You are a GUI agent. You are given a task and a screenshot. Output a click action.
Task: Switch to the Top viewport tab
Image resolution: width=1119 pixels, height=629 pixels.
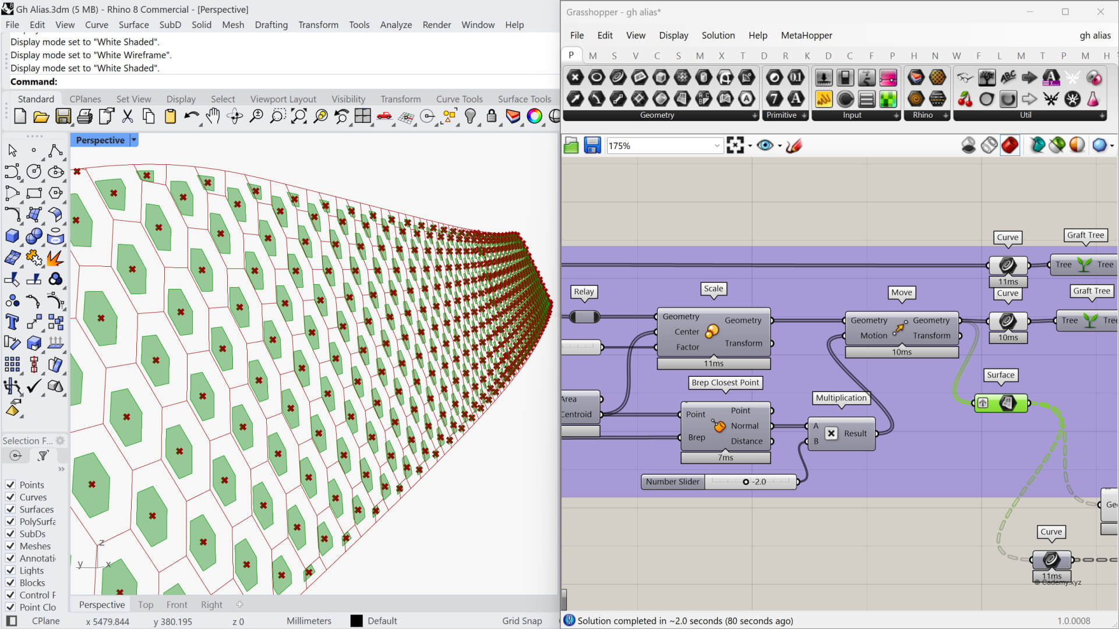tap(146, 605)
